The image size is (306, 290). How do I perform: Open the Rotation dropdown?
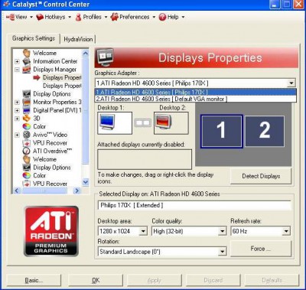223,252
